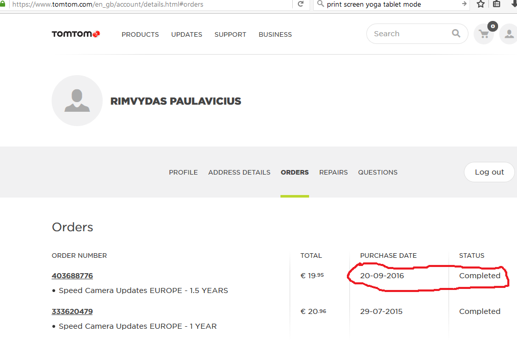Click the STATUS column header
Image resolution: width=517 pixels, height=340 pixels.
click(x=472, y=256)
